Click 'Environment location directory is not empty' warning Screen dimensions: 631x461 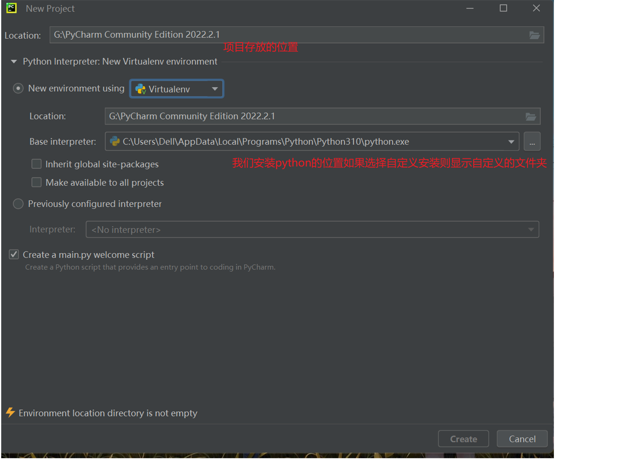(x=108, y=413)
